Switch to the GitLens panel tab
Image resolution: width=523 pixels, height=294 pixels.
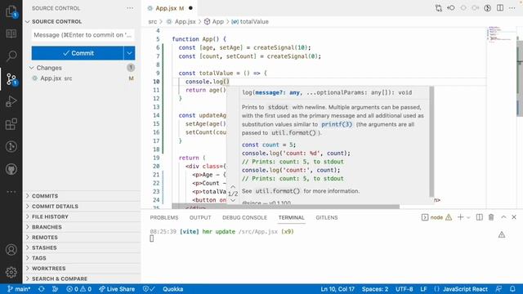[327, 217]
